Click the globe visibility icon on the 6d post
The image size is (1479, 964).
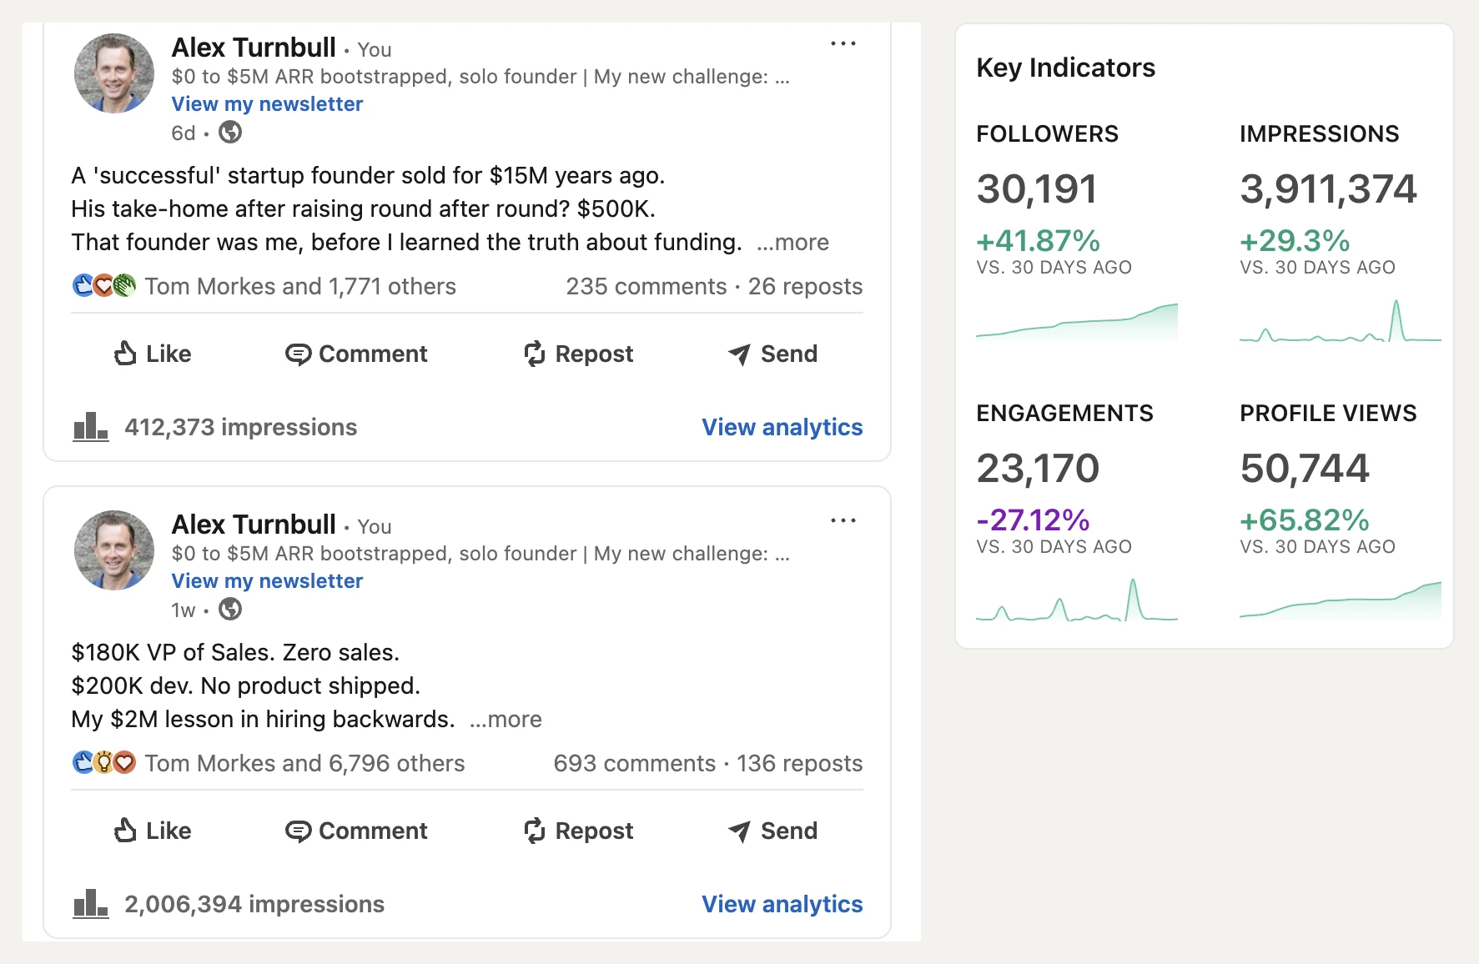coord(230,133)
